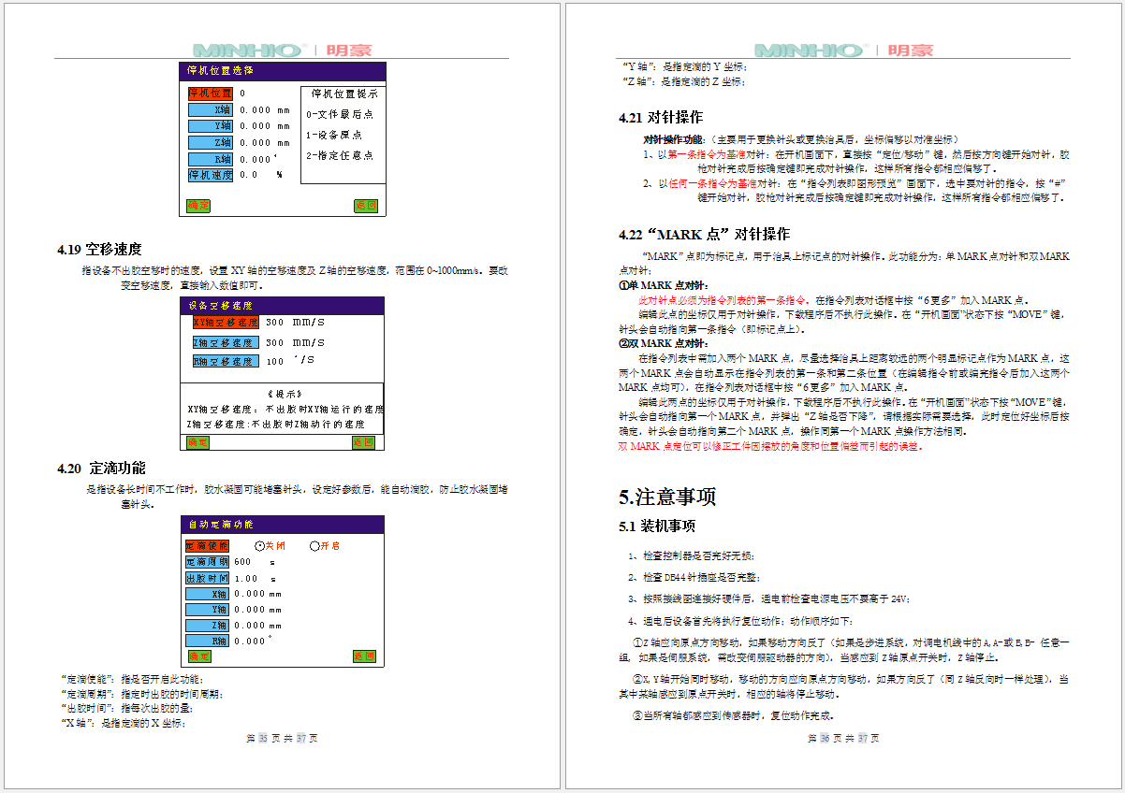The image size is (1125, 793).
Task: Select R轴 field in 自动定滴功能 dialog
Action: click(207, 641)
